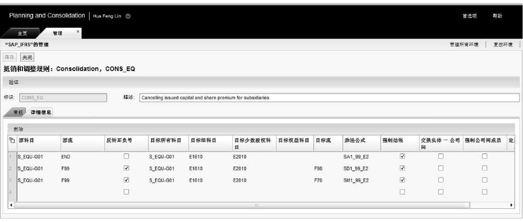Open the 帮助 help menu
This screenshot has width=523, height=222.
[x=497, y=16]
